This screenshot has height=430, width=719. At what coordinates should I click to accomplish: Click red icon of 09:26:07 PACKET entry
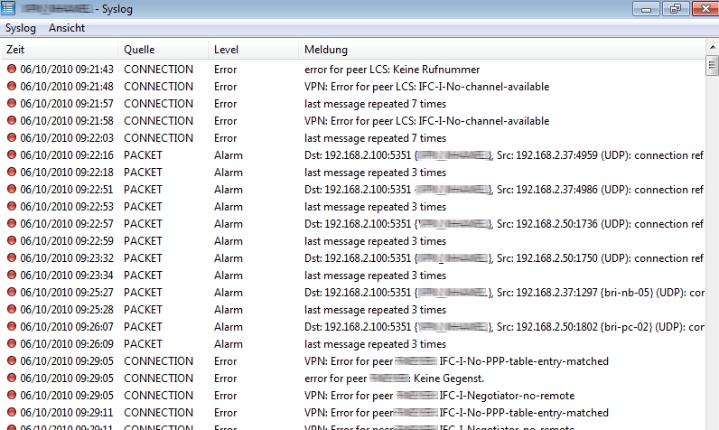(x=12, y=327)
